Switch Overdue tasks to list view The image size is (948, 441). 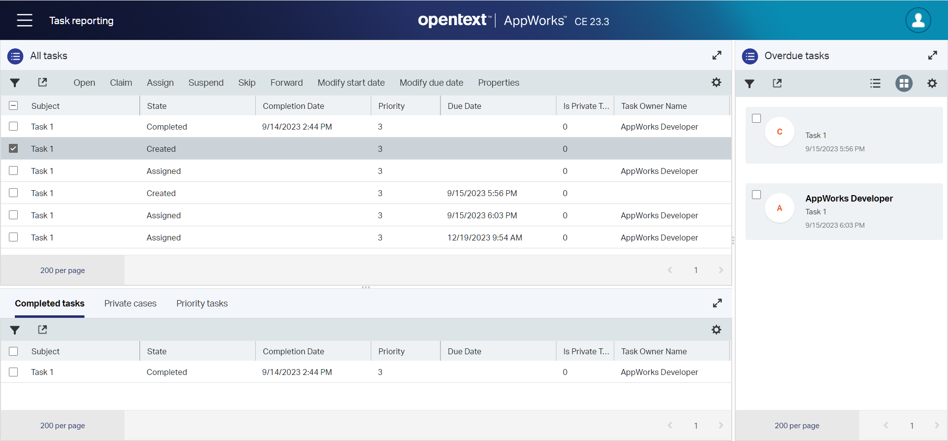pos(875,83)
